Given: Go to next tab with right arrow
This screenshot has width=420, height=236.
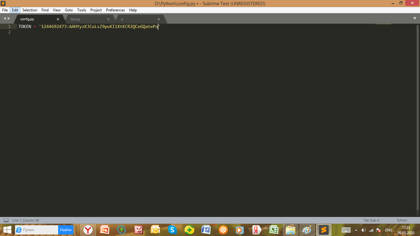Looking at the screenshot, I should [9, 19].
